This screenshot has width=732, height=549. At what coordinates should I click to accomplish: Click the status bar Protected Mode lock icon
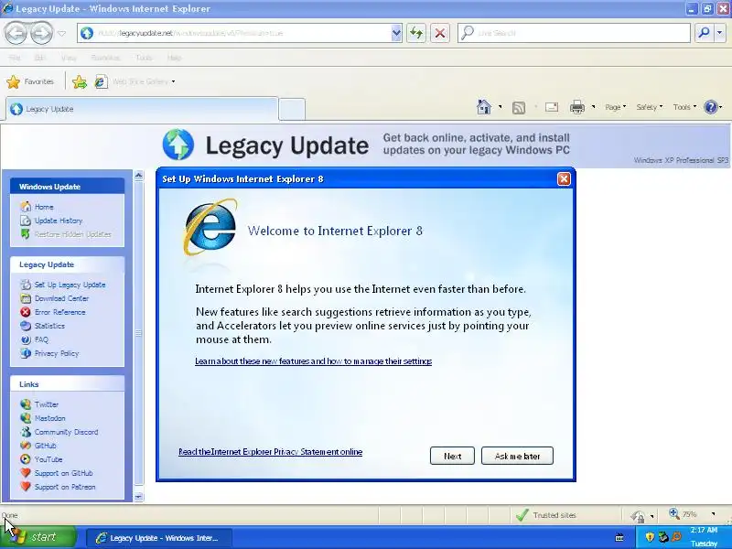638,516
